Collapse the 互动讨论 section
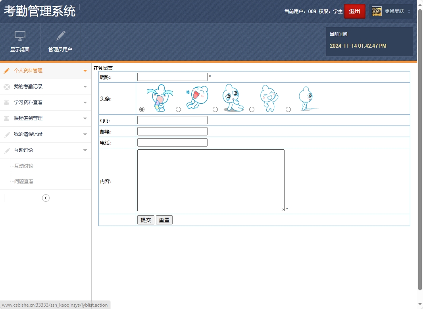The width and height of the screenshot is (423, 309). [85, 150]
